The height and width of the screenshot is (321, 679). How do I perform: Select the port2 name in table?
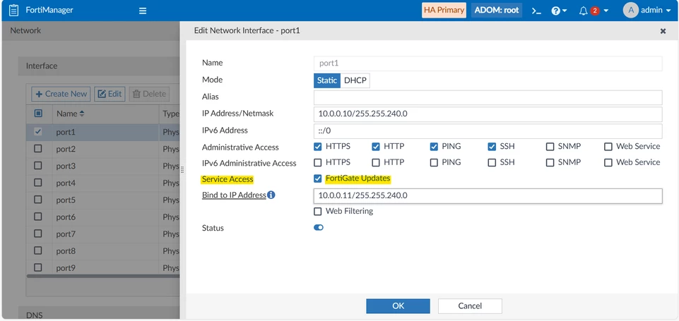click(66, 149)
